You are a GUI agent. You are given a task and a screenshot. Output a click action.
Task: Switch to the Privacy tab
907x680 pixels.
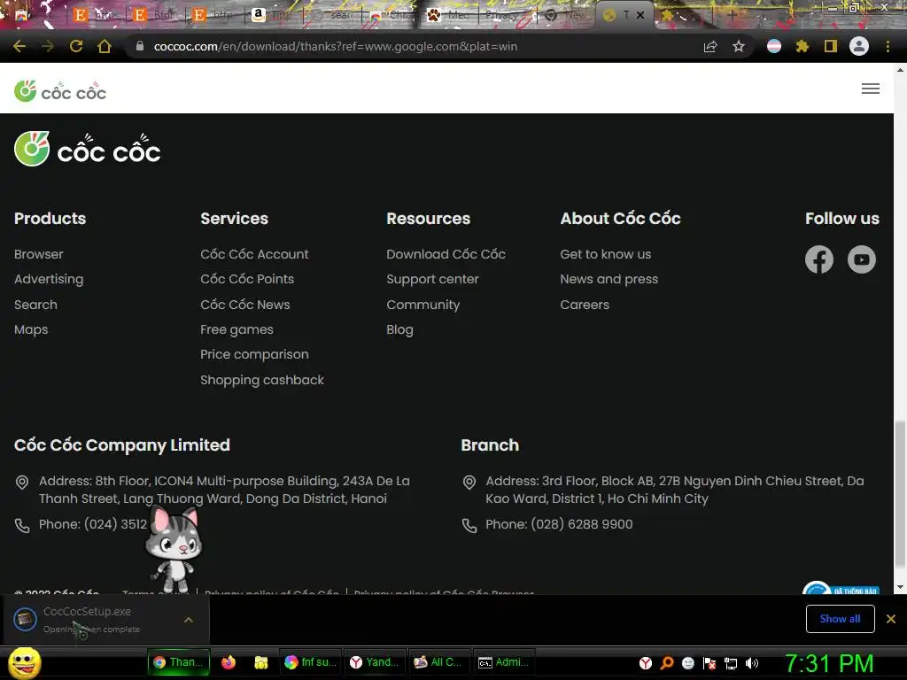(x=506, y=15)
